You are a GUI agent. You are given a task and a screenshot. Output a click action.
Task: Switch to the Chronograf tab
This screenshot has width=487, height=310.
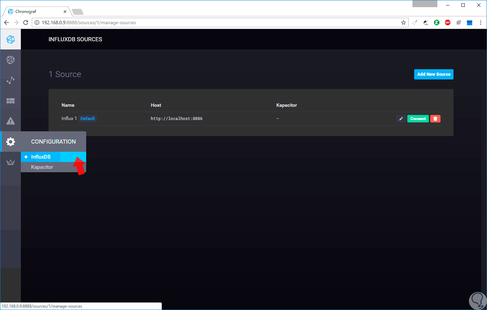point(37,12)
